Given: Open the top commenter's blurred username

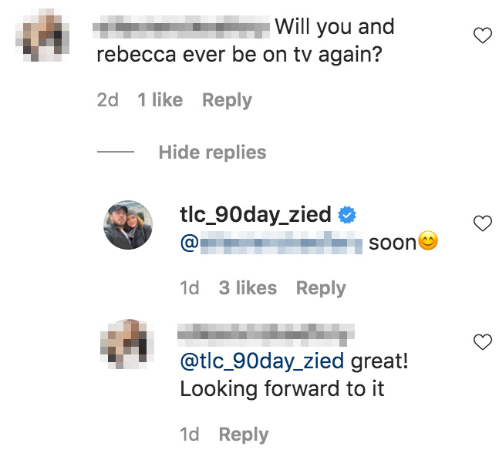Looking at the screenshot, I should pos(181,28).
